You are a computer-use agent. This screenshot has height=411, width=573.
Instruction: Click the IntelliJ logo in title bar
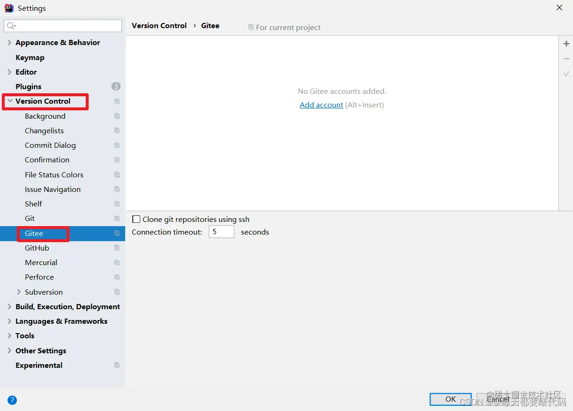click(9, 8)
